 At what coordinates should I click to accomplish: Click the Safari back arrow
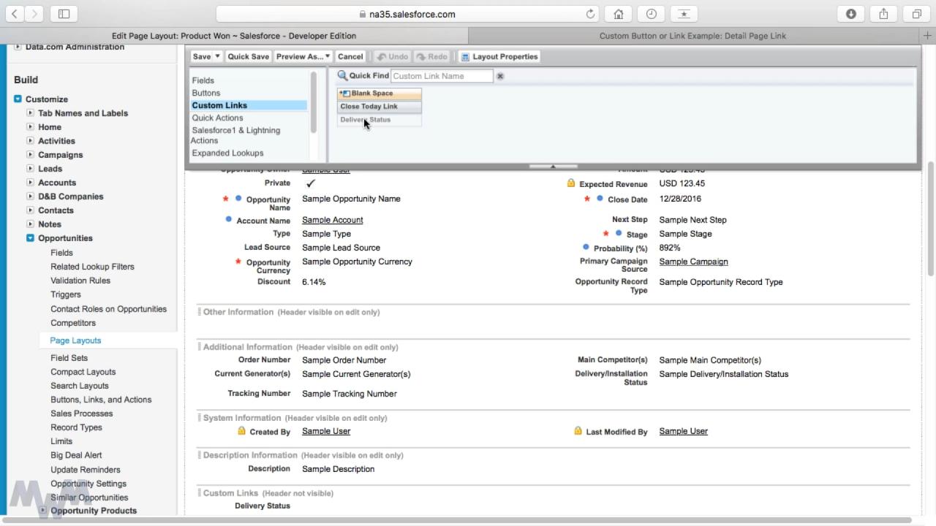15,14
